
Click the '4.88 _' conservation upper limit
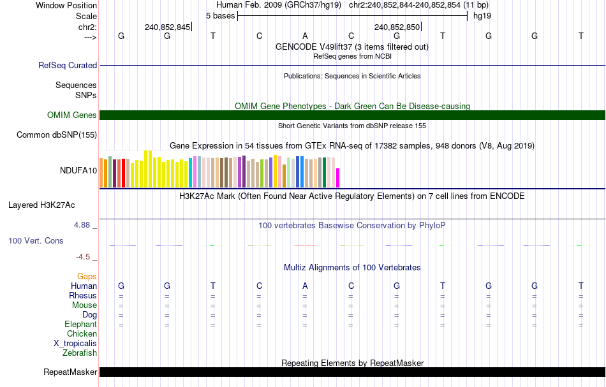pyautogui.click(x=86, y=225)
